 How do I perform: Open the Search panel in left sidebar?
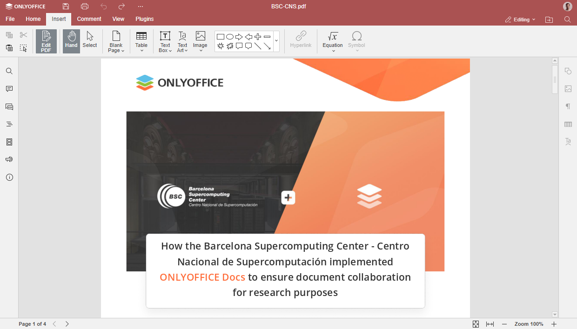(9, 71)
